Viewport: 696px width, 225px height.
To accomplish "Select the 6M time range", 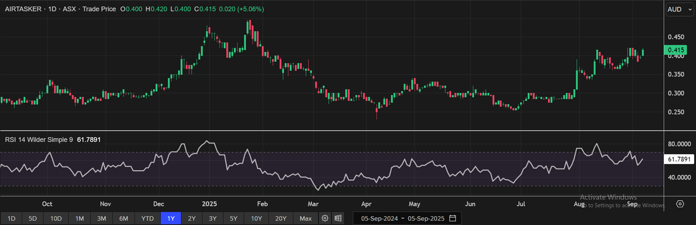I will tap(123, 218).
